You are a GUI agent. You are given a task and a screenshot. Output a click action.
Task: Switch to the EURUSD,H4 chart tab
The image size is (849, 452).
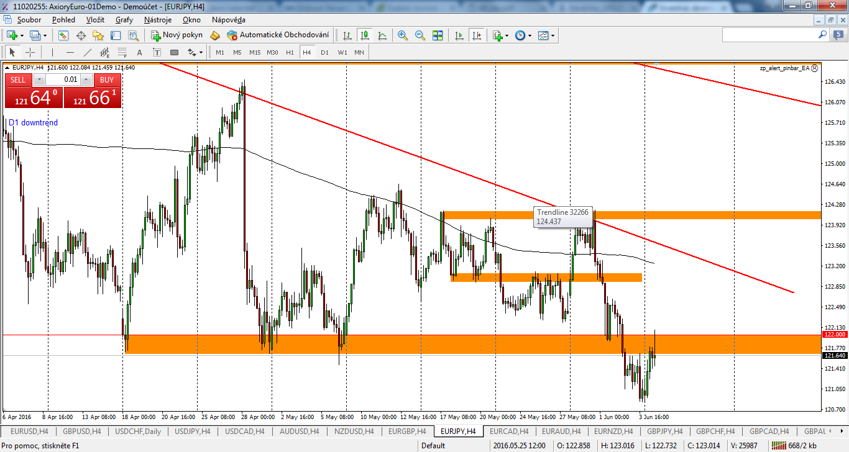(29, 431)
